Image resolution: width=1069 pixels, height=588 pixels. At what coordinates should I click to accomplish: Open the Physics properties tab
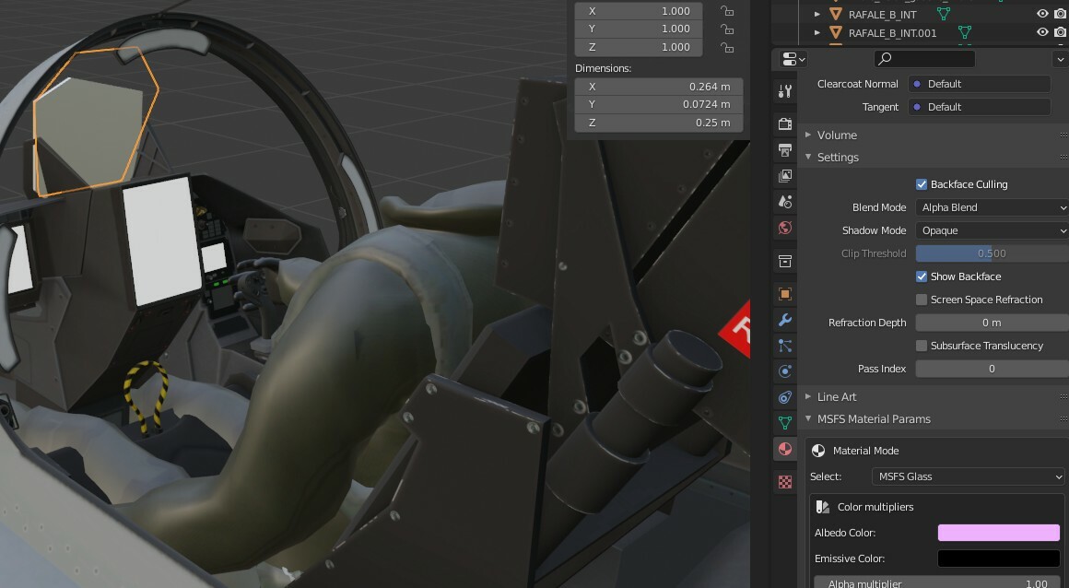tap(785, 371)
